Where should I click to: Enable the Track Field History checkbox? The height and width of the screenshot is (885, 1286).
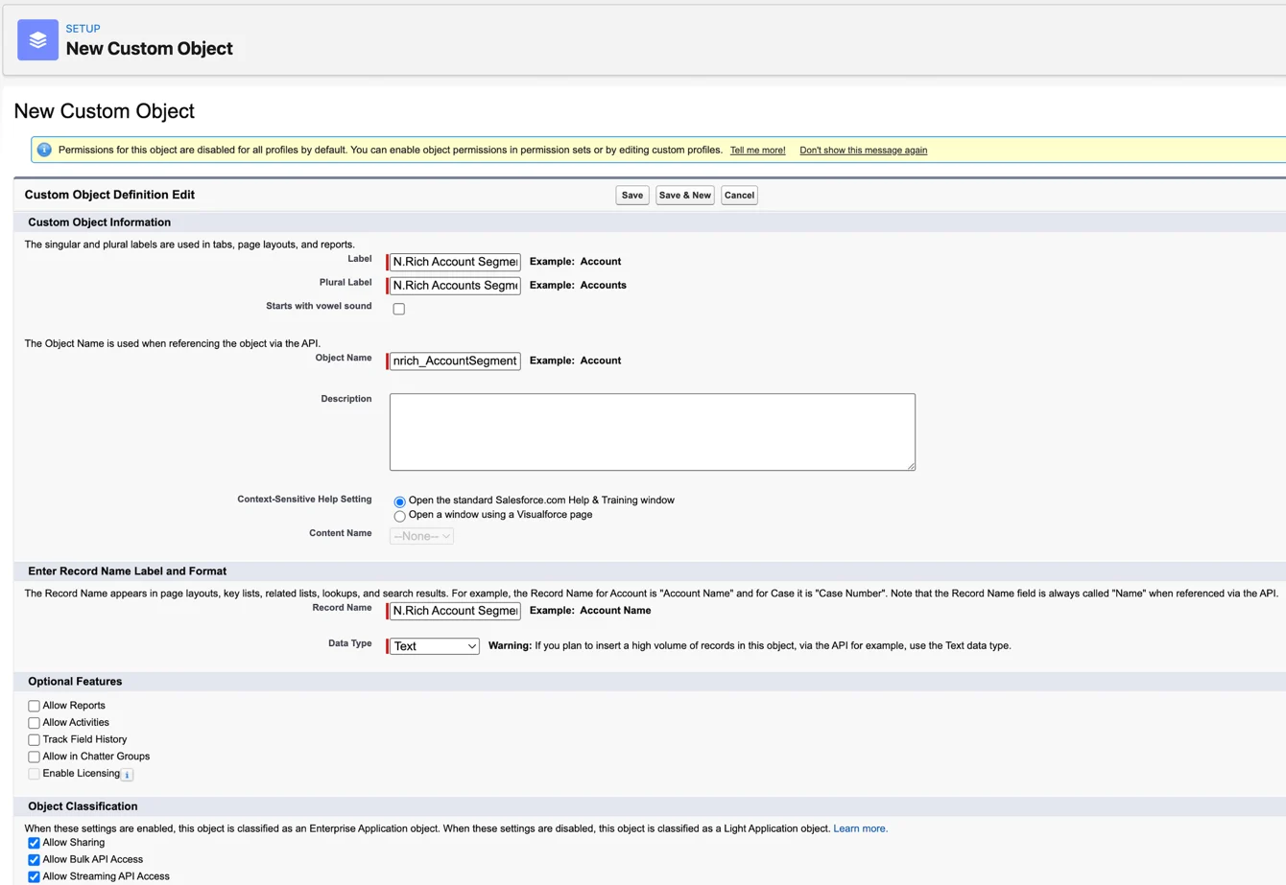(34, 740)
